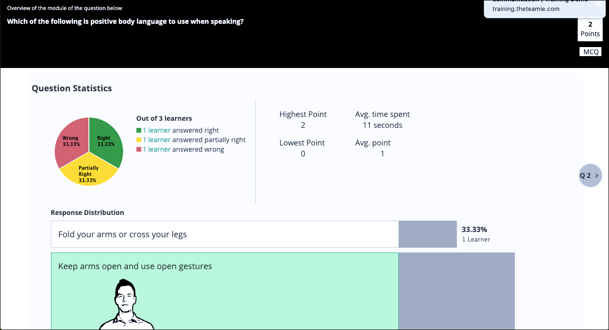Image resolution: width=609 pixels, height=330 pixels.
Task: Click the "1 Learner" count under 33.33%
Action: 476,239
